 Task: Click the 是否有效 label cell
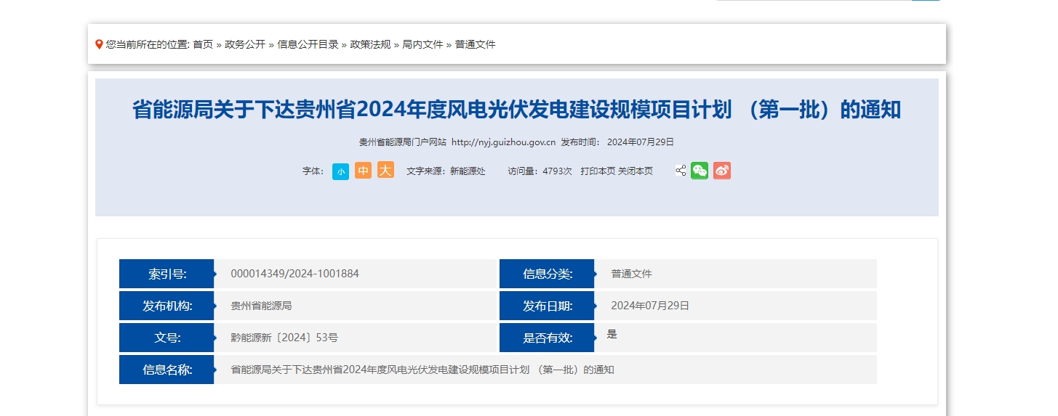[547, 338]
